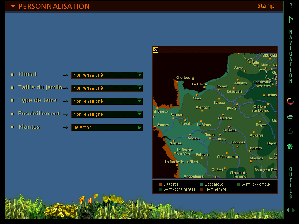Click the navigation arrow icon in sidebar
Screen dimensions: 299x224
[290, 19]
